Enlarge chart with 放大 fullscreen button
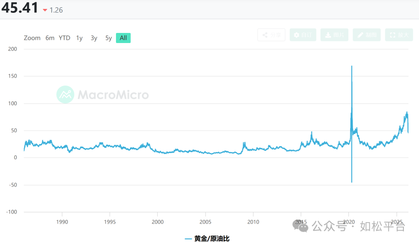The width and height of the screenshot is (419, 243). (399, 35)
